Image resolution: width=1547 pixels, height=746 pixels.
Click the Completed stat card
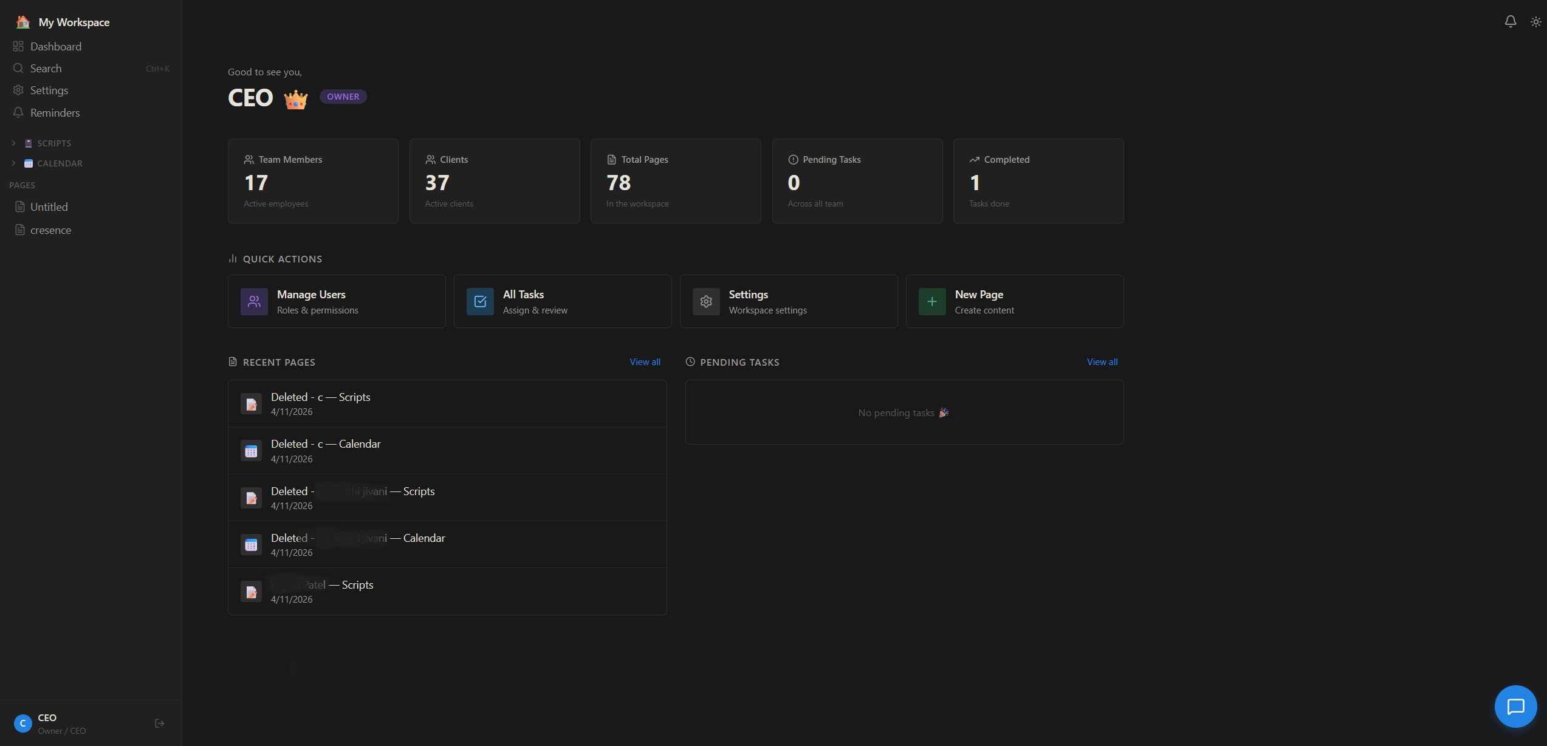(1038, 181)
